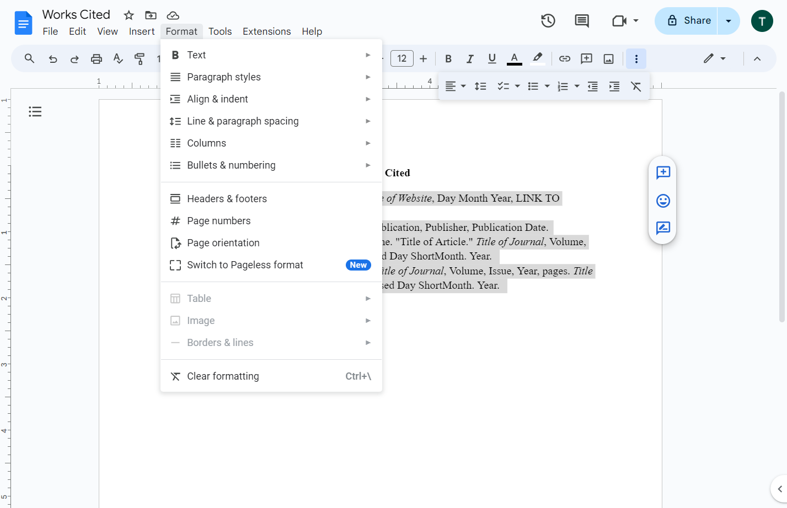Redo the last action

tap(74, 58)
